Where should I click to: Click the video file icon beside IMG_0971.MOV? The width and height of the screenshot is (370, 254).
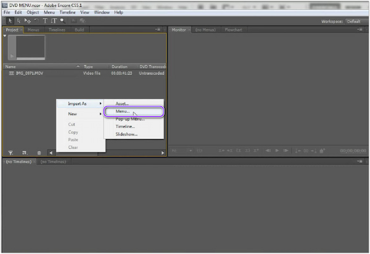point(11,73)
